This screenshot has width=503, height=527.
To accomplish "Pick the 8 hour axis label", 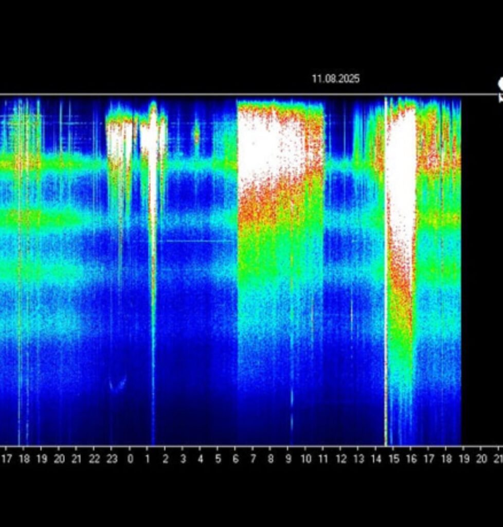I will pyautogui.click(x=271, y=459).
